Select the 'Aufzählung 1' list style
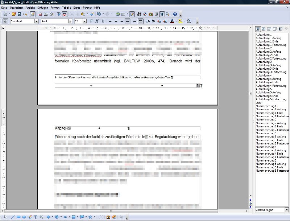Viewport: 290px width, 221px height. point(264,35)
